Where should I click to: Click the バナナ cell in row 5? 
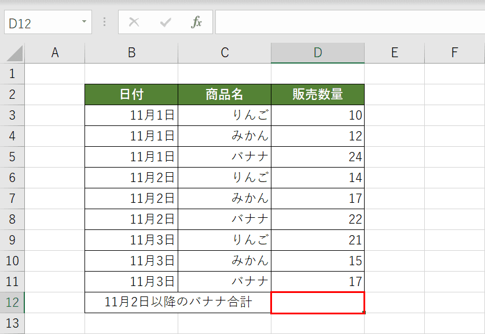(x=225, y=157)
